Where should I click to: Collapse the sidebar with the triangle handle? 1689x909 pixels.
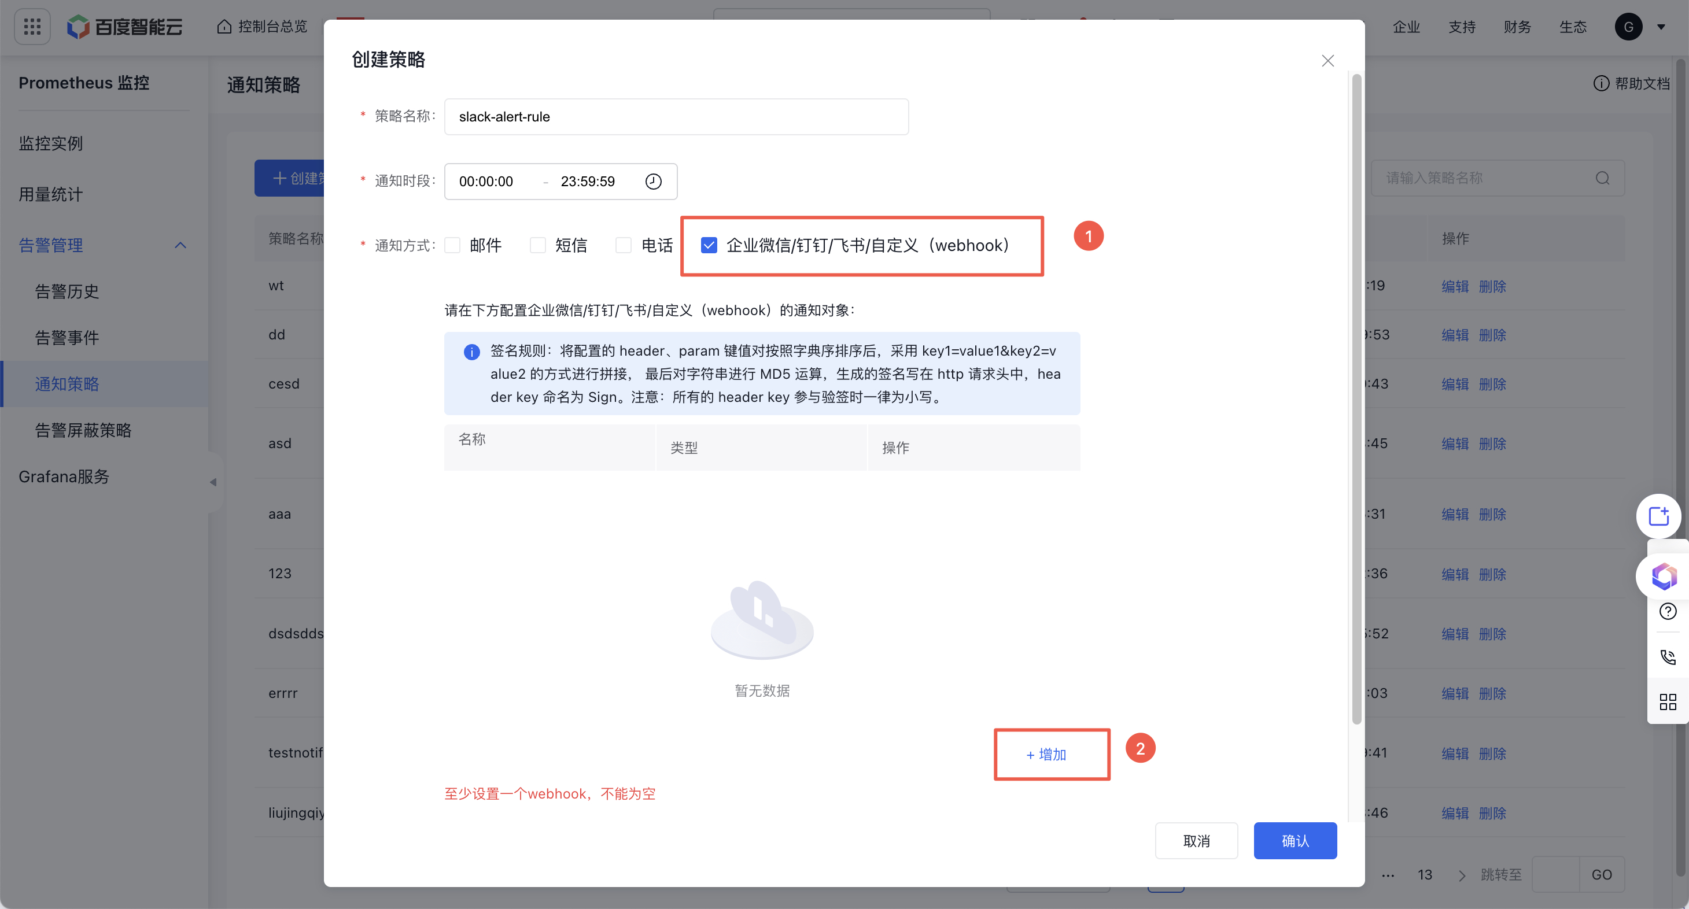coord(213,482)
